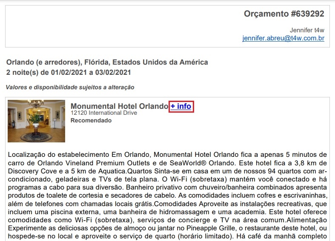Click the "Recomendado" label

coord(91,121)
